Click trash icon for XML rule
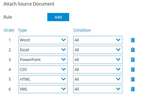 point(133,89)
